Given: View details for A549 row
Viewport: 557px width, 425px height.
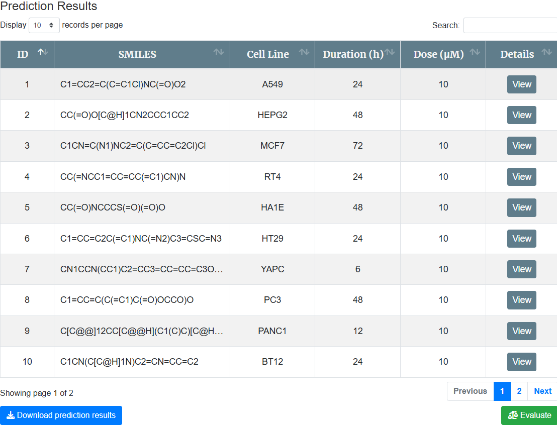Looking at the screenshot, I should [x=521, y=84].
